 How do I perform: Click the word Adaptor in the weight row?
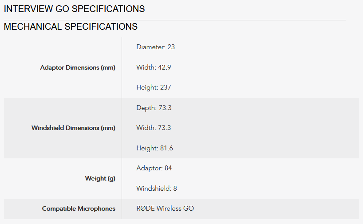point(149,168)
